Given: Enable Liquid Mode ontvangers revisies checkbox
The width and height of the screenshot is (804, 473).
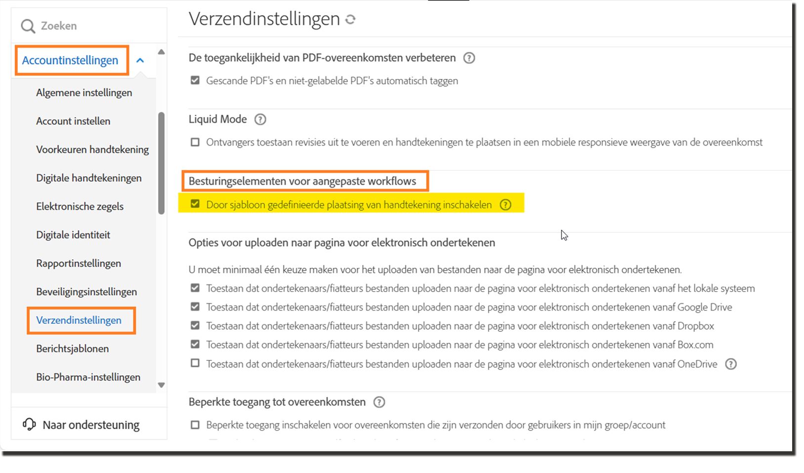Looking at the screenshot, I should (x=195, y=142).
